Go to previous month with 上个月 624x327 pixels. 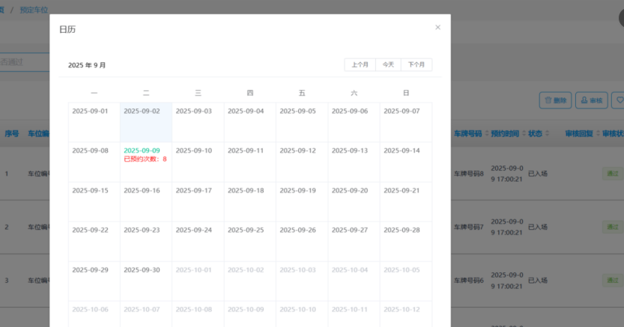tap(360, 65)
